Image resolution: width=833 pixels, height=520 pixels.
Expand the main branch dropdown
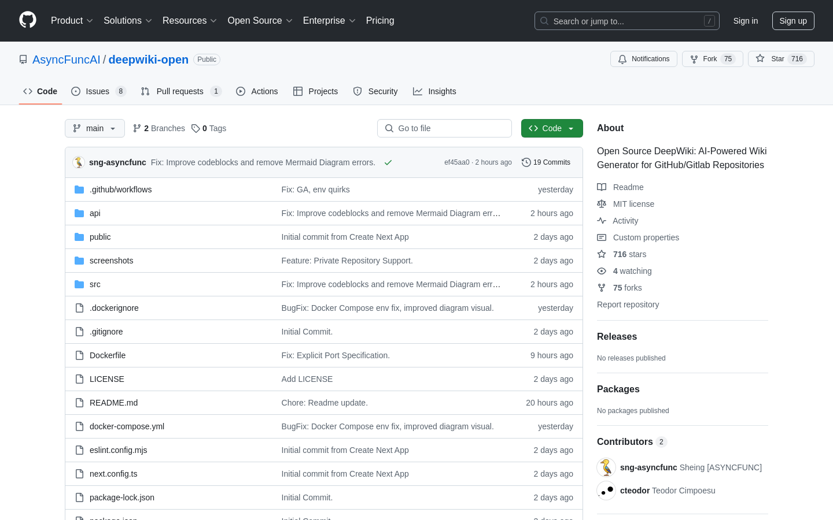point(95,128)
